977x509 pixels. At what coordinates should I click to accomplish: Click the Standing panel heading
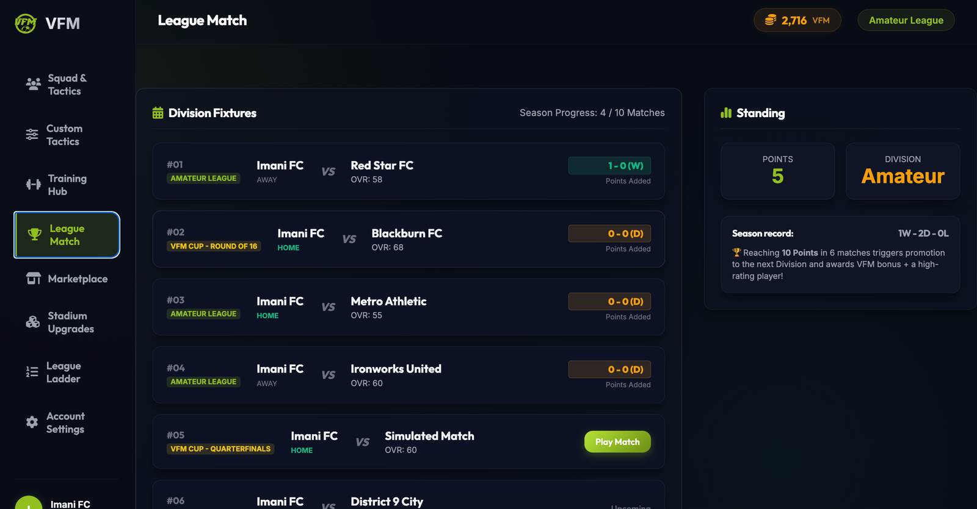tap(761, 113)
